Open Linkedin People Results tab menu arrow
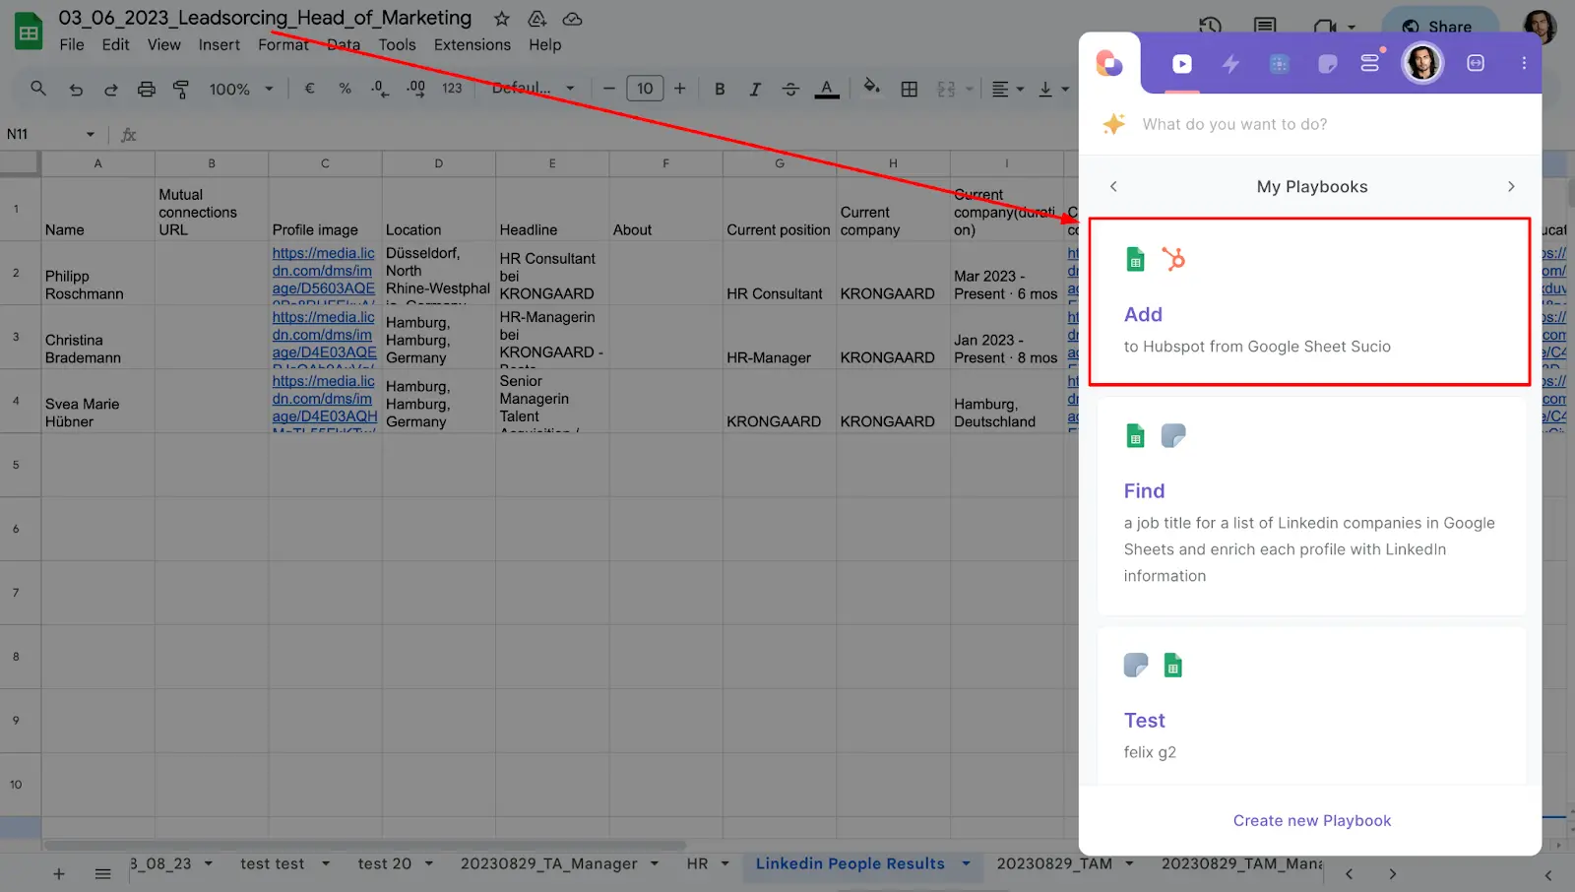The height and width of the screenshot is (892, 1575). (x=966, y=863)
